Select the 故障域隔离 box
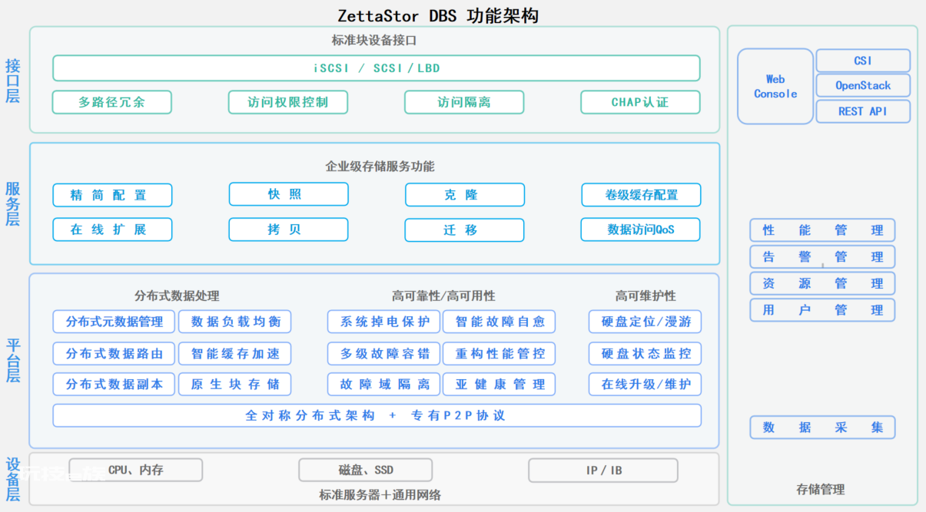Screen dimensions: 926x512 (x=384, y=385)
